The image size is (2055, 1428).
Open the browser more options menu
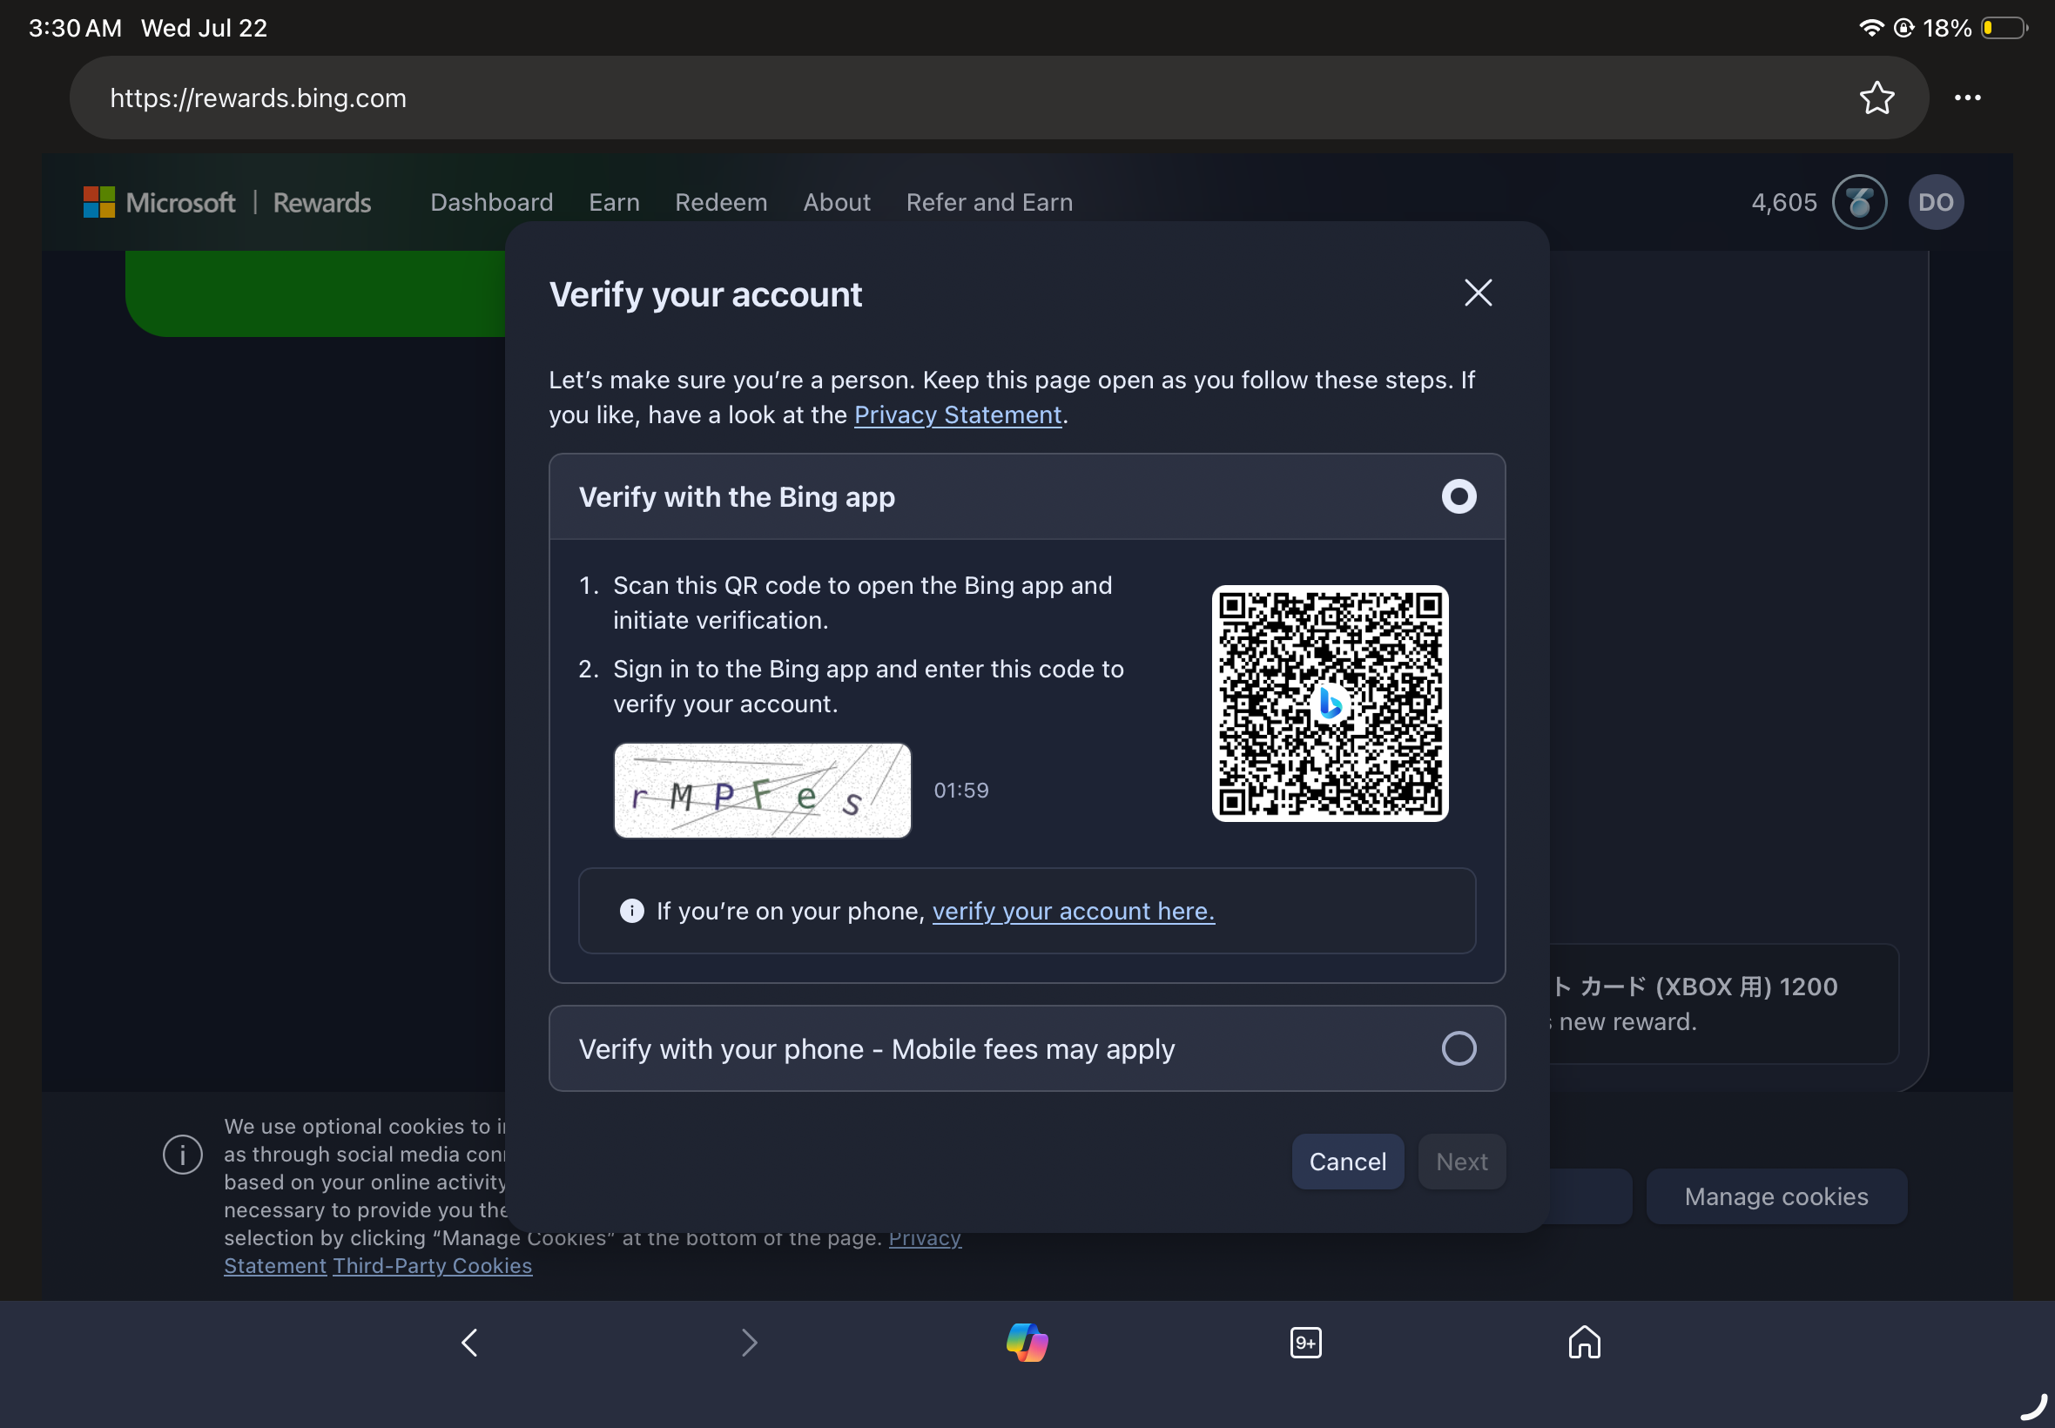tap(1967, 98)
